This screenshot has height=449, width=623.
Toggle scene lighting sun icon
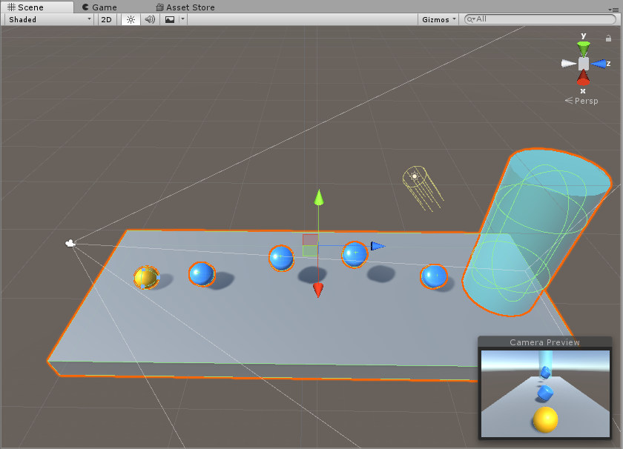pos(131,19)
